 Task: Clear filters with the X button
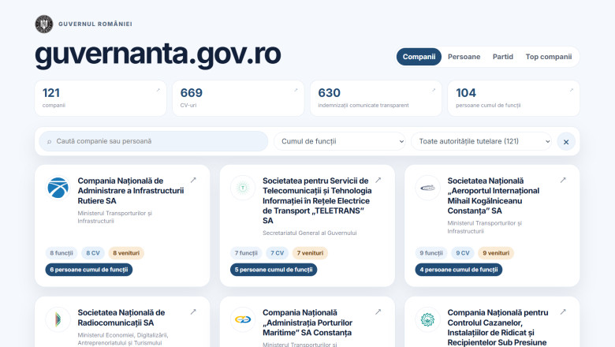tap(566, 142)
